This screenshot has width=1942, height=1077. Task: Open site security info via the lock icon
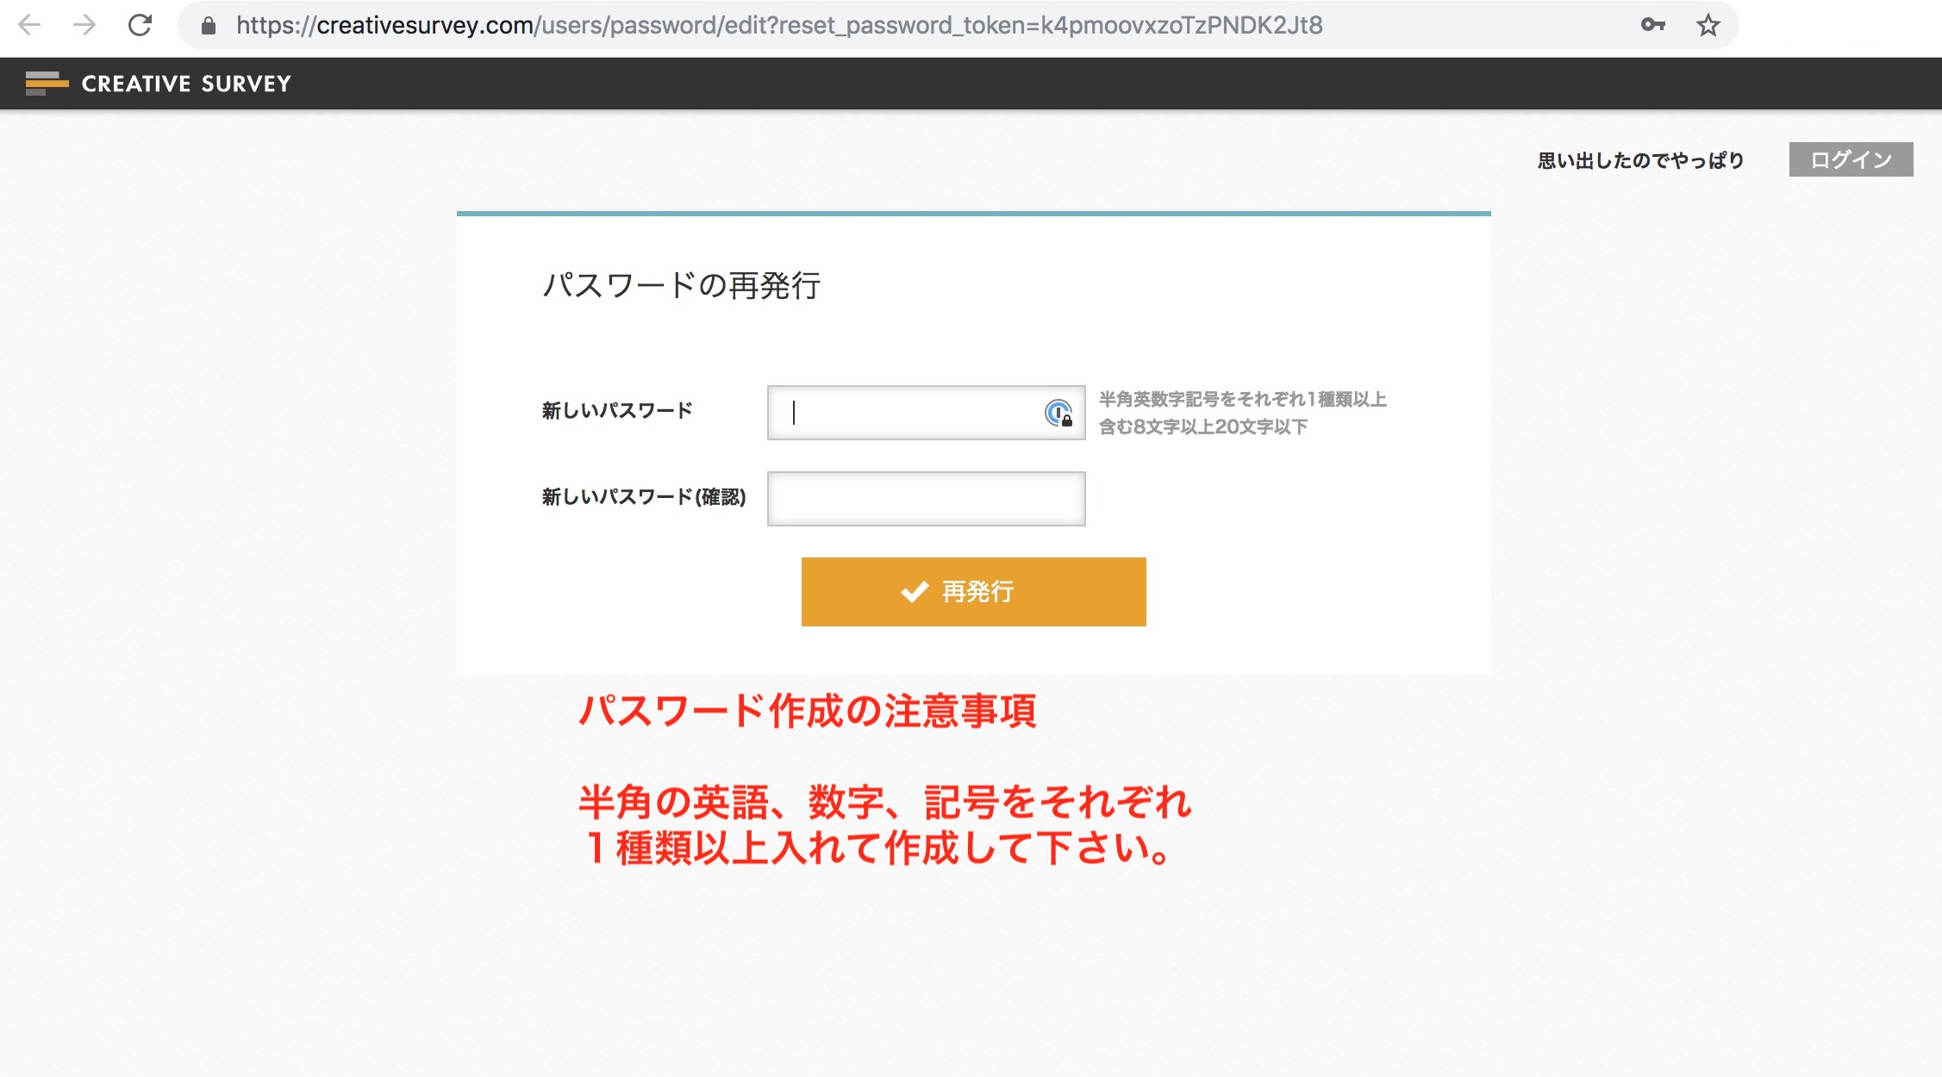click(207, 25)
